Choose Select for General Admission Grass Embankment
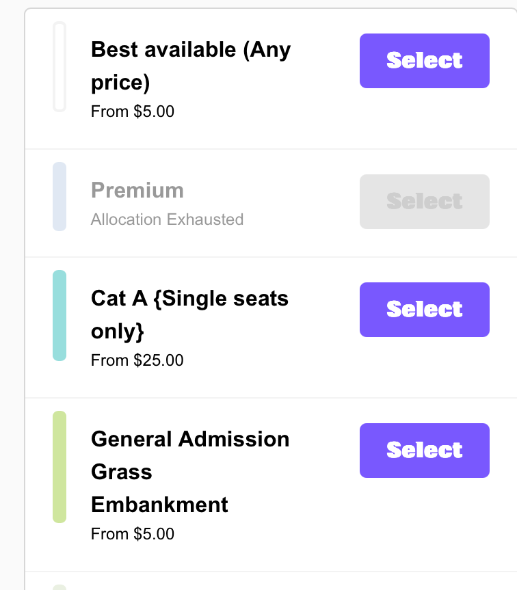 (424, 451)
